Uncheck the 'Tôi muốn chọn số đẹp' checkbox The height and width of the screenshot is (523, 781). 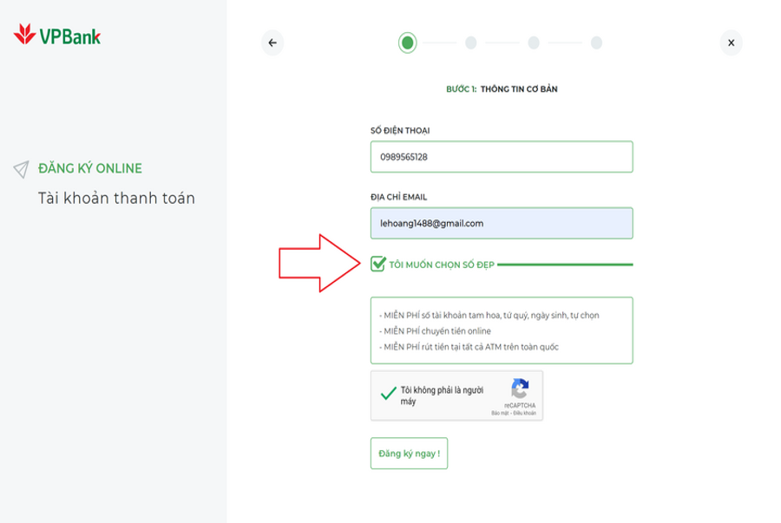[378, 264]
